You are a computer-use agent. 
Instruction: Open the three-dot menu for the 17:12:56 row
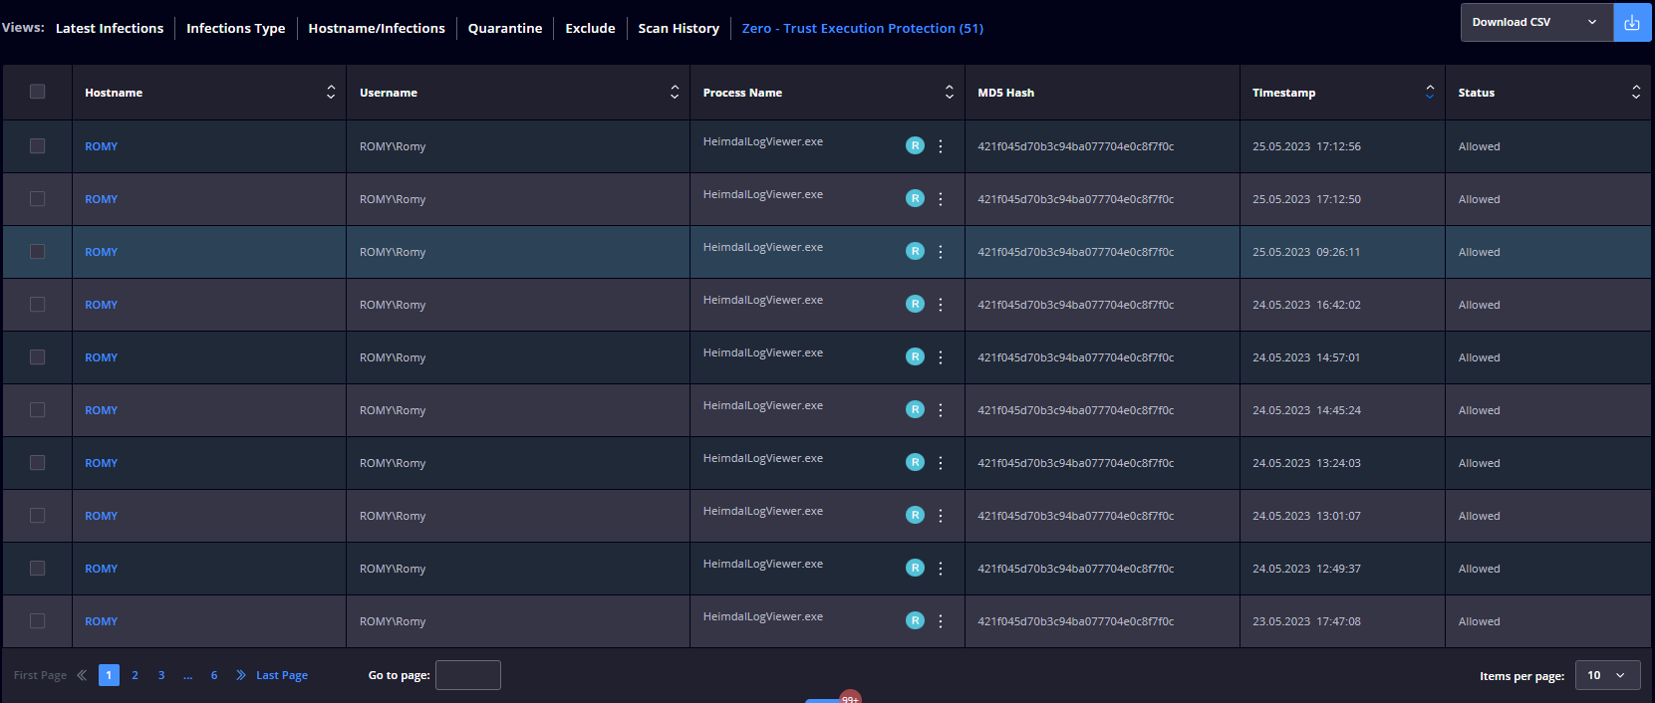(940, 145)
